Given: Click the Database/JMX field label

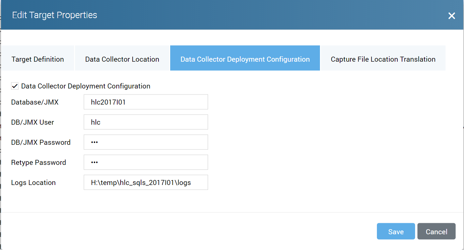Looking at the screenshot, I should (x=35, y=102).
